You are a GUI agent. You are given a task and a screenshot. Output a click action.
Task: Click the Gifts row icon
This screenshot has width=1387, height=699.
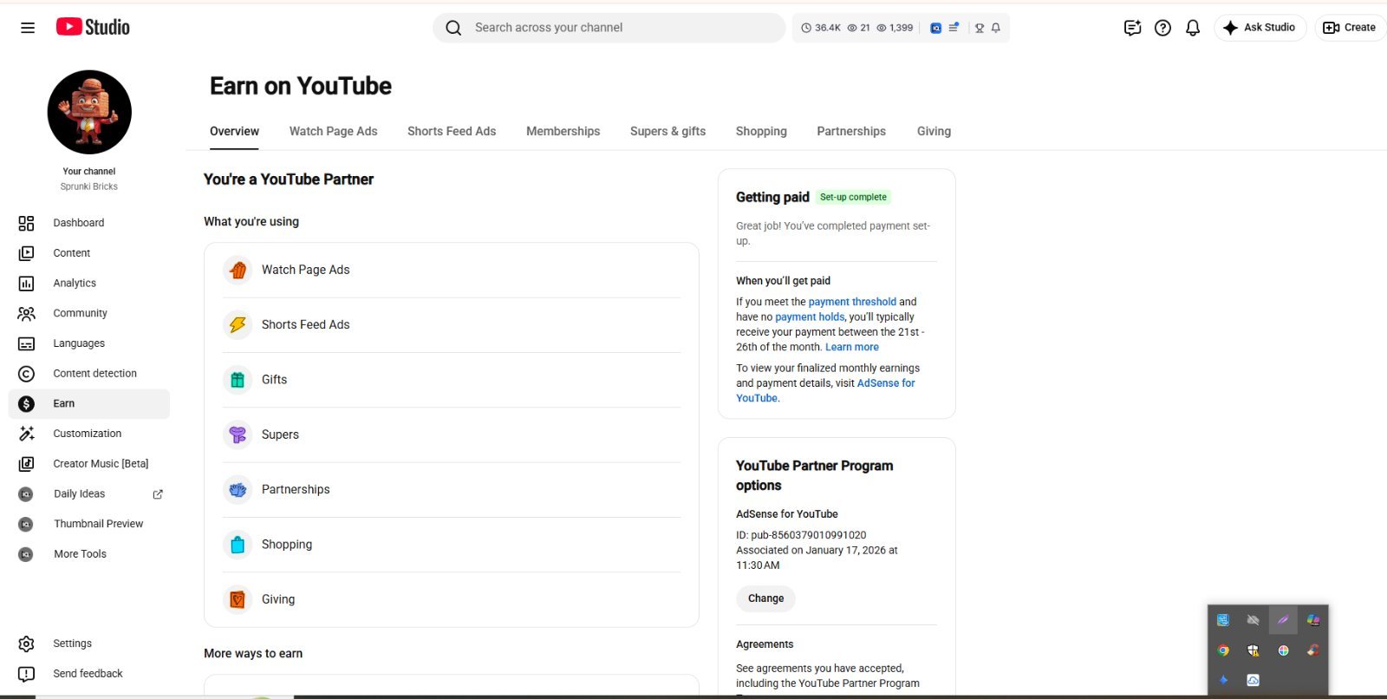pos(238,380)
